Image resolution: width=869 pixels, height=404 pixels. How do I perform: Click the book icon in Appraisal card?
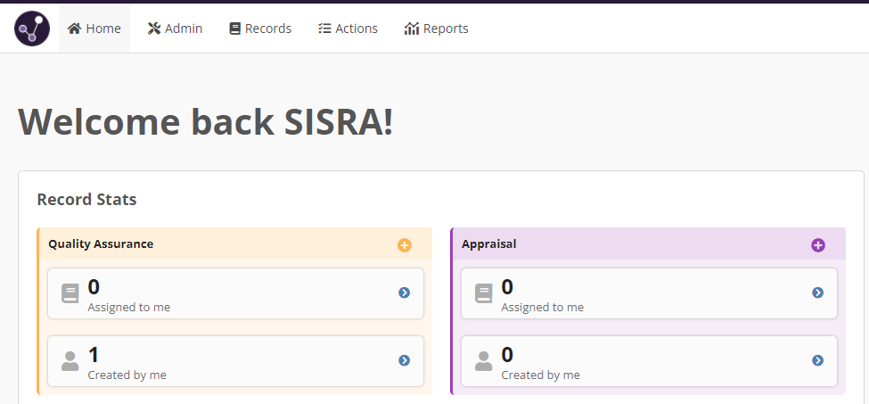click(483, 293)
